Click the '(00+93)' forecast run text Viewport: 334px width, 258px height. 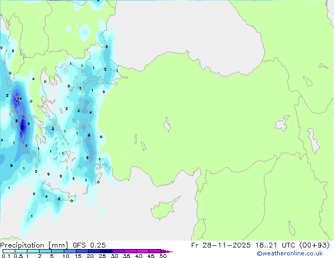315,245
